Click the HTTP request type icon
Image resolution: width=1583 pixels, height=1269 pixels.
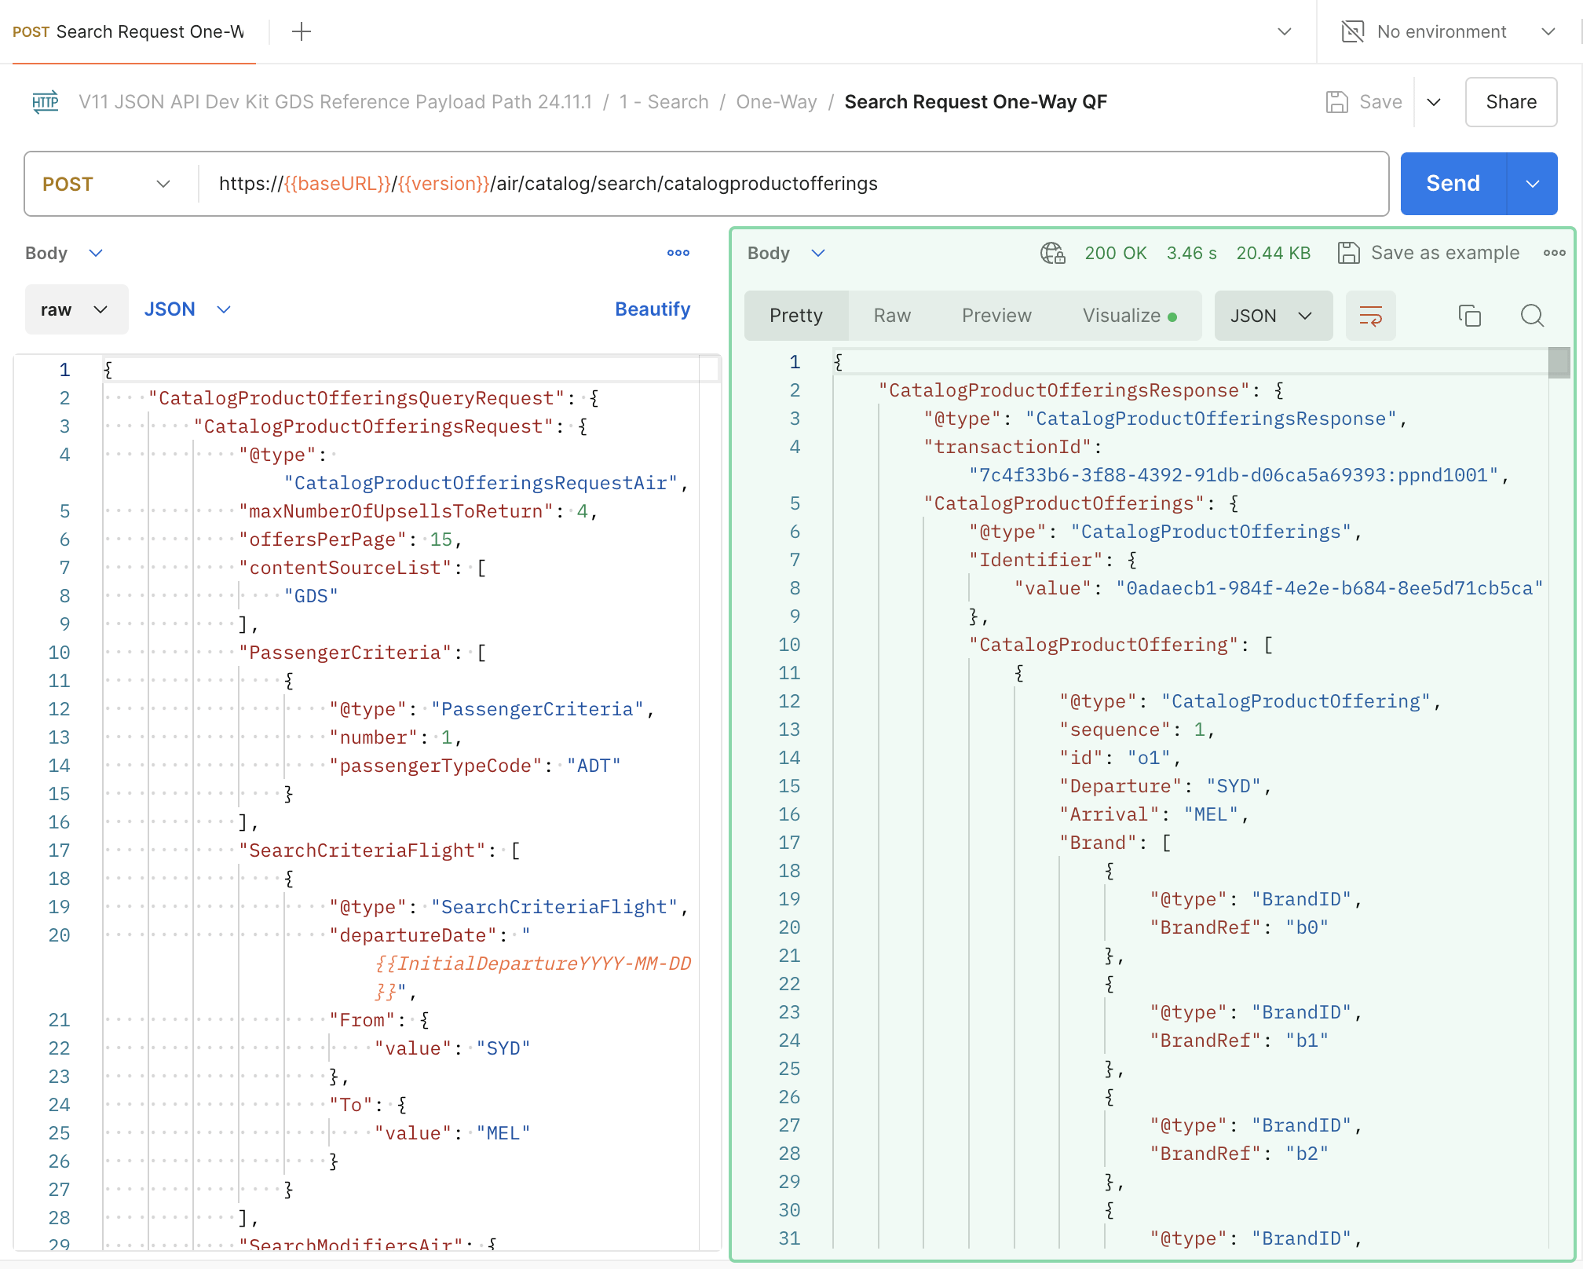tap(46, 102)
